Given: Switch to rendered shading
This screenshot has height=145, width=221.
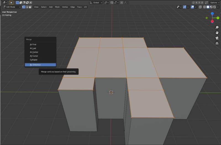Looking at the screenshot, I should (214, 7).
